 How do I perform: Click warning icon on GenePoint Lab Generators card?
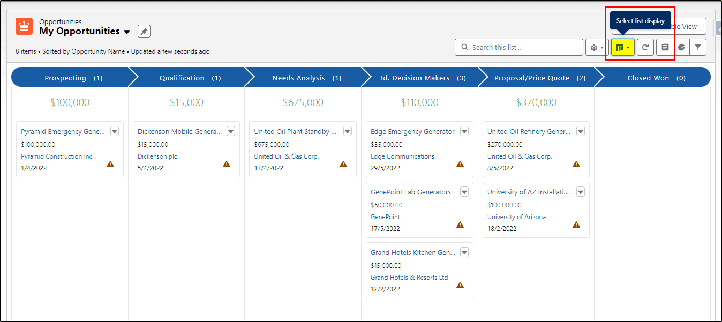[460, 224]
